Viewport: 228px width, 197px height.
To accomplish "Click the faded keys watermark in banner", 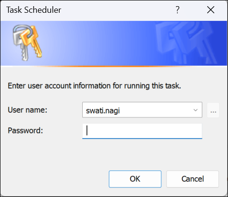I will coord(185,43).
